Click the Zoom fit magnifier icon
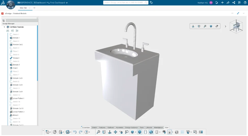Image resolution: width=248 pixels, height=136 pixels. point(98,132)
